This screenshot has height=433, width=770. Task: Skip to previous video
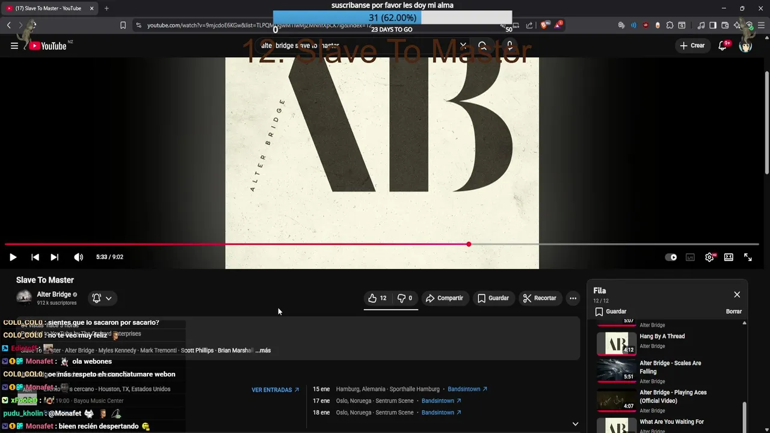[35, 257]
